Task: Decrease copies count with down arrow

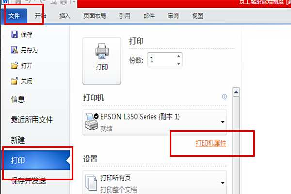Action: click(x=178, y=64)
